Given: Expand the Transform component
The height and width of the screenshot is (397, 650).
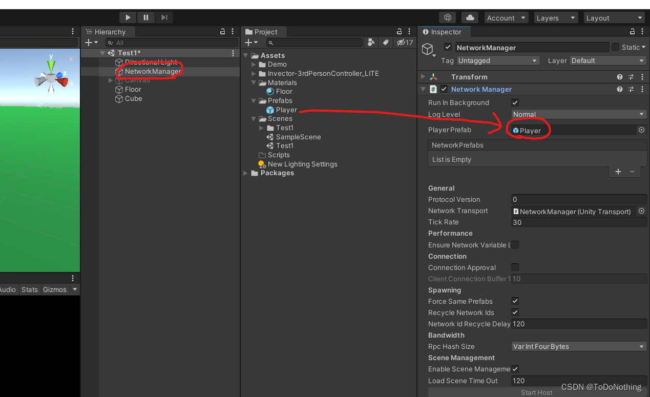Looking at the screenshot, I should (423, 77).
